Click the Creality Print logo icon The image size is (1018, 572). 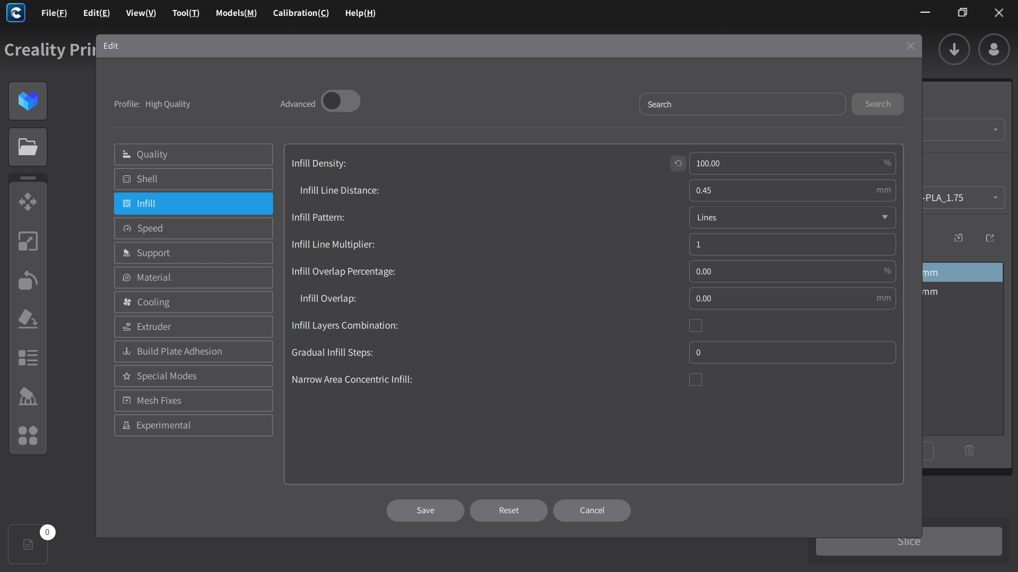(x=16, y=13)
